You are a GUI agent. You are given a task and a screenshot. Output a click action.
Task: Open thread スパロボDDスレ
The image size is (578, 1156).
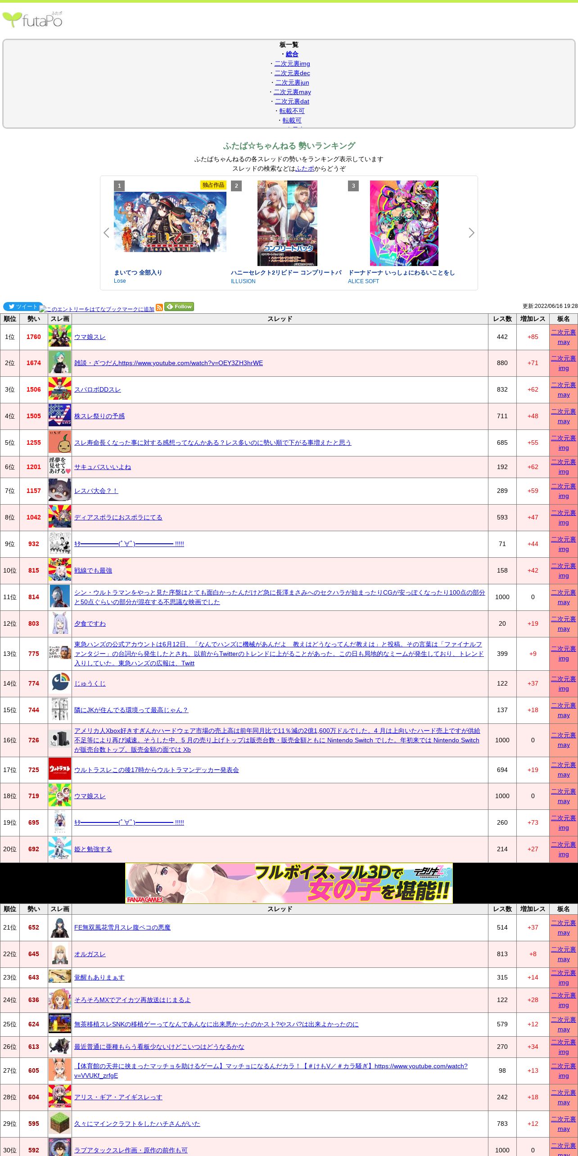(98, 389)
